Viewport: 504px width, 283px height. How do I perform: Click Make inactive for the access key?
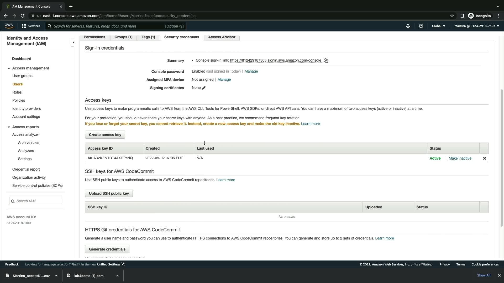pyautogui.click(x=460, y=158)
